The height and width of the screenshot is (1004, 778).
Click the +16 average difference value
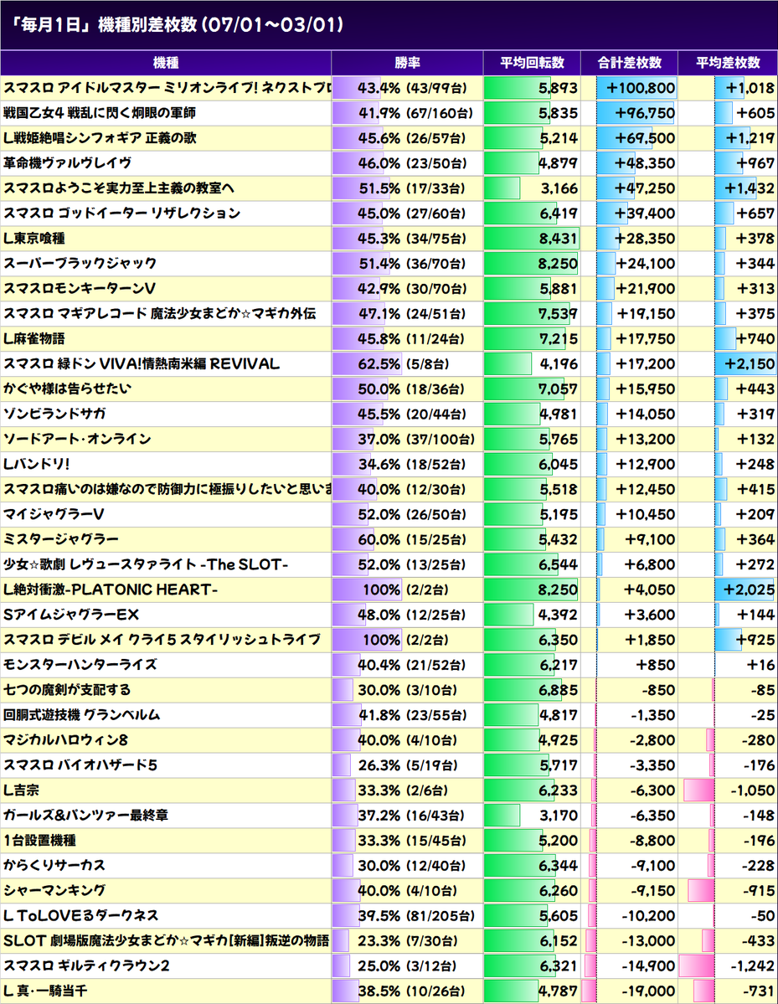(x=760, y=665)
